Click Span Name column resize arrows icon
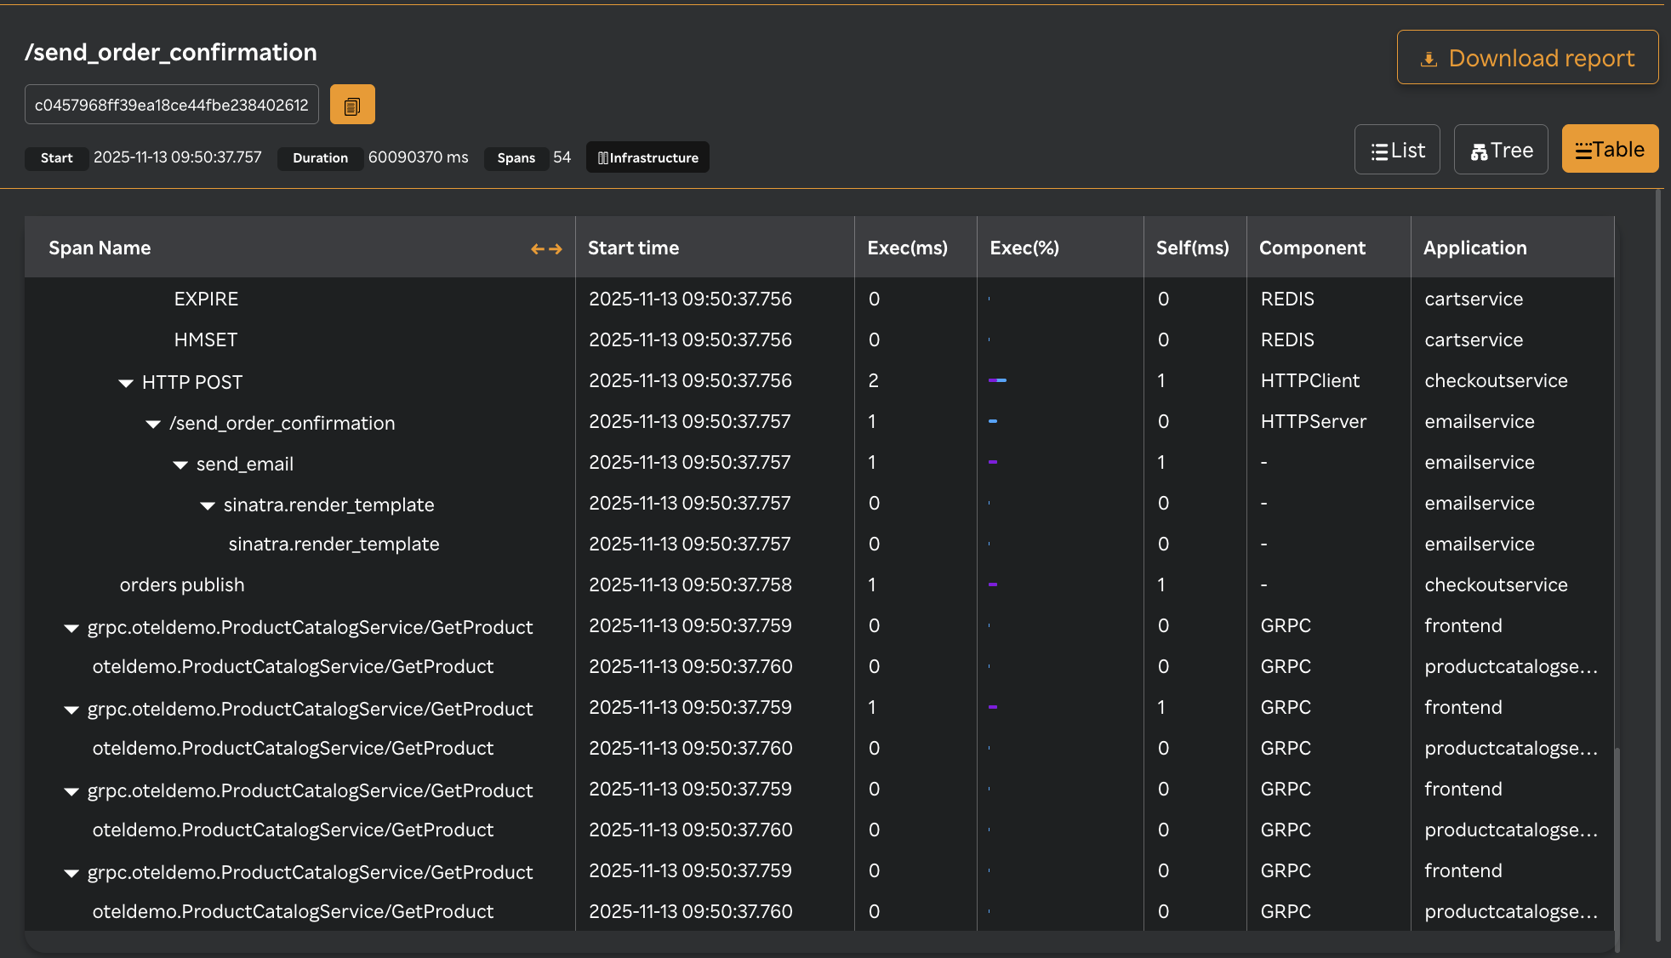 [546, 248]
